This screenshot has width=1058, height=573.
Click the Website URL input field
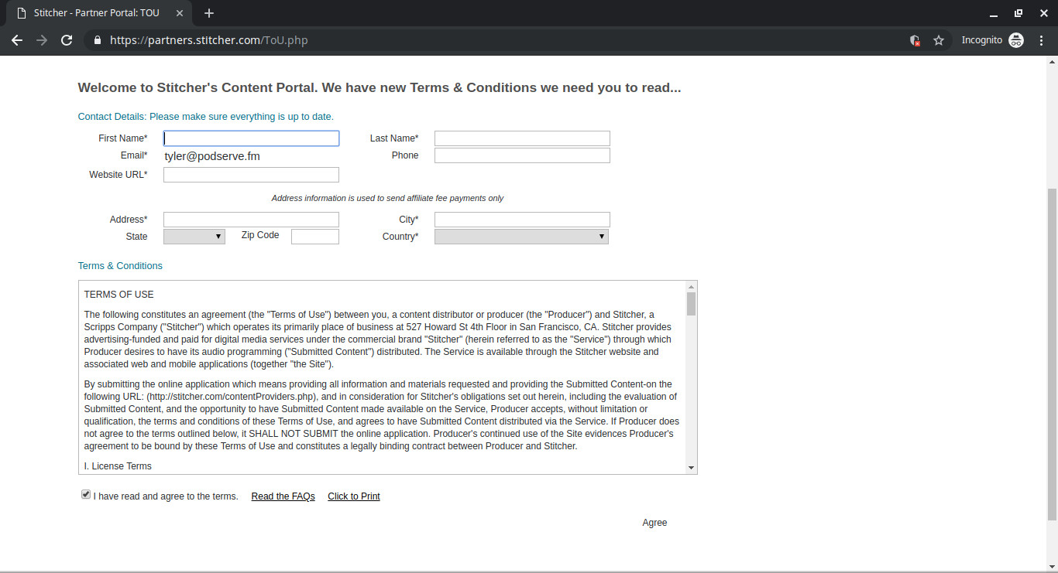coord(251,175)
